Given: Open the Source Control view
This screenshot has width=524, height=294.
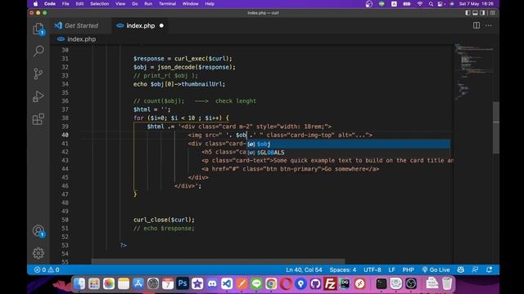Looking at the screenshot, I should coord(38,73).
